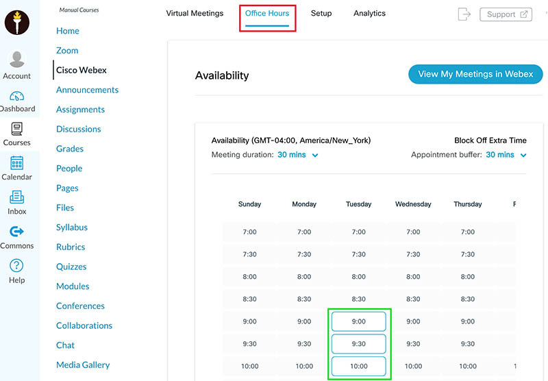The height and width of the screenshot is (381, 548).
Task: Open Assignments course link
Action: [x=80, y=110]
